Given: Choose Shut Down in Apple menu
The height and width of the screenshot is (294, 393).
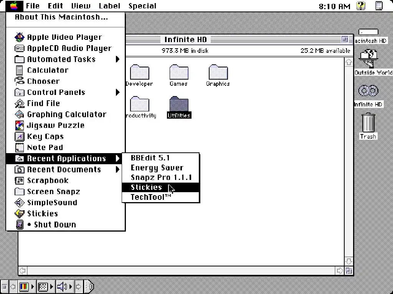Looking at the screenshot, I should [65, 224].
